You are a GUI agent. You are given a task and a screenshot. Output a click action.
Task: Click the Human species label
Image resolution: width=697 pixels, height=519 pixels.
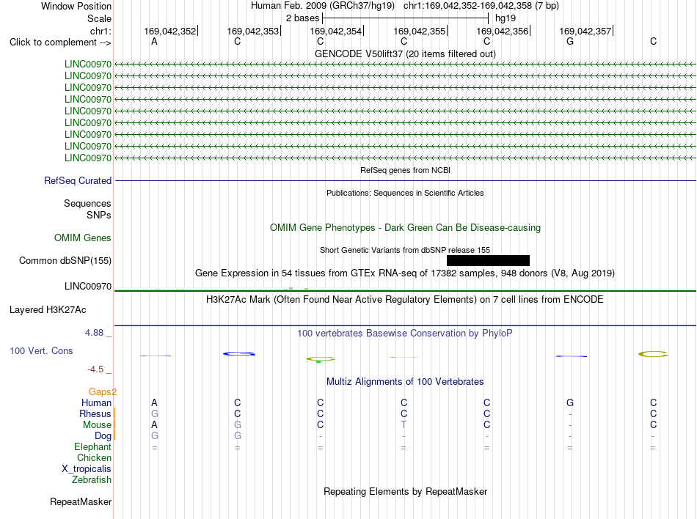click(96, 402)
